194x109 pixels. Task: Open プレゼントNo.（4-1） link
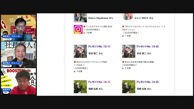point(99,82)
